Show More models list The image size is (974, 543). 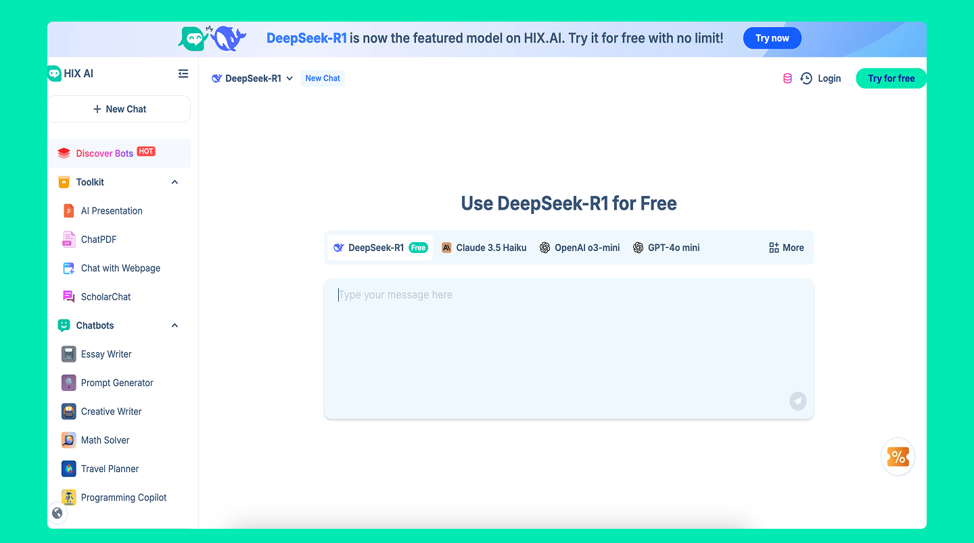coord(787,248)
